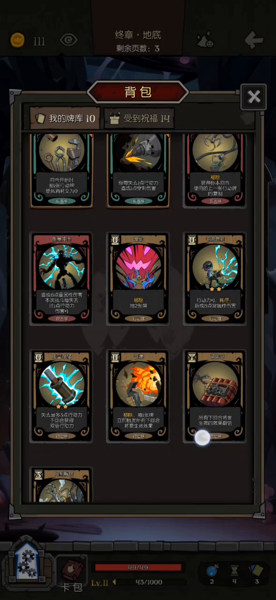The height and width of the screenshot is (600, 276).
Task: Choose the 引爆 explosion card
Action: click(138, 396)
